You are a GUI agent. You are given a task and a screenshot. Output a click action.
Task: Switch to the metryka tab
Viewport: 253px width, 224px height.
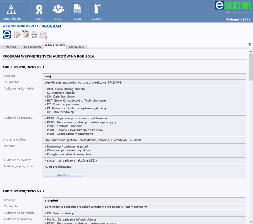(x=11, y=47)
